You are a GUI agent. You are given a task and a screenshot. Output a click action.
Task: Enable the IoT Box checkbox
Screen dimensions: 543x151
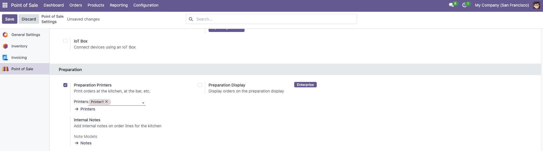(65, 41)
